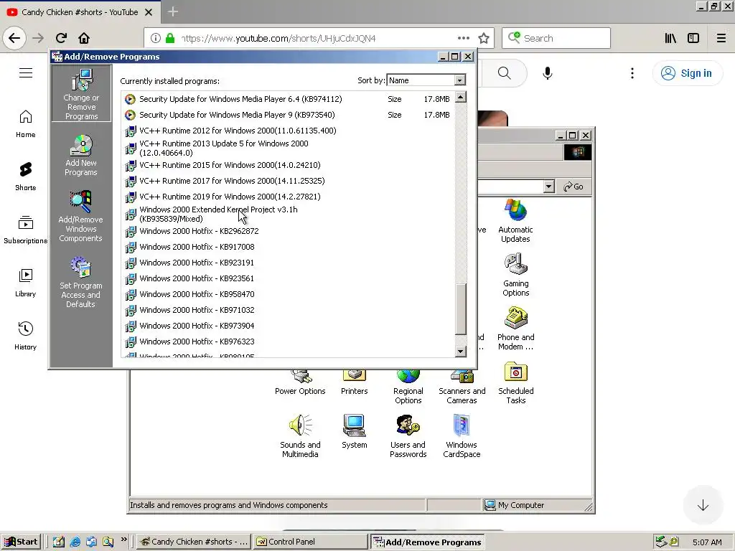Click the Windows Start button
This screenshot has height=551, width=735.
(21, 542)
